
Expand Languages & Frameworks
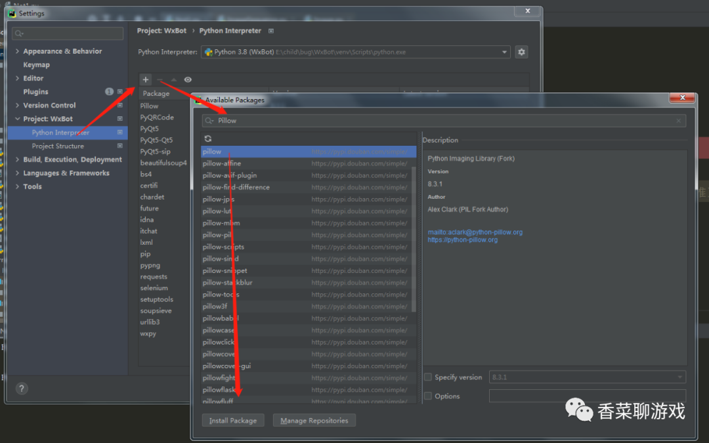click(17, 173)
